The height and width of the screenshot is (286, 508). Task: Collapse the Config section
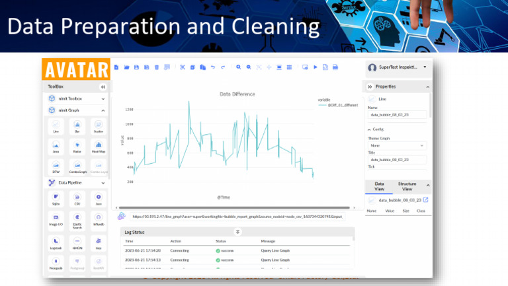(x=369, y=129)
